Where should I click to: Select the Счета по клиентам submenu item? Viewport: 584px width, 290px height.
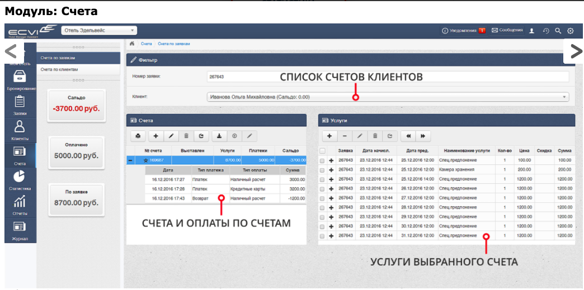[x=78, y=70]
